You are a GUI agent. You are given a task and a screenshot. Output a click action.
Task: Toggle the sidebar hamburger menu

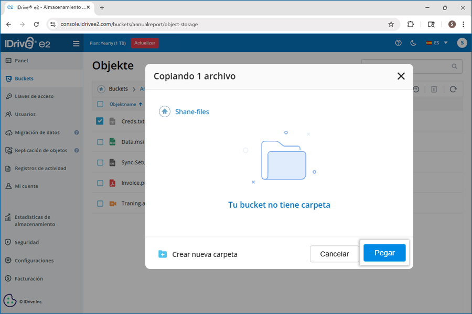pos(76,43)
